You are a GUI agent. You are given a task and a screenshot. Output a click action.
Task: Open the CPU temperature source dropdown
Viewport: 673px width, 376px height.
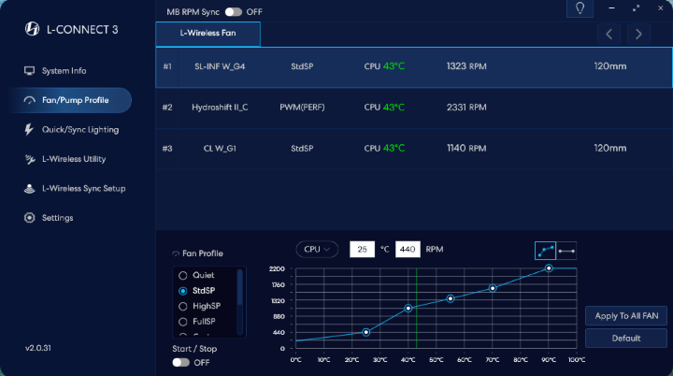tap(317, 249)
